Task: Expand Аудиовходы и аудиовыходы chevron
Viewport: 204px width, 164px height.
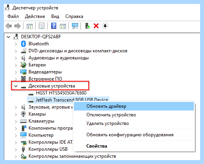Action: click(16, 58)
